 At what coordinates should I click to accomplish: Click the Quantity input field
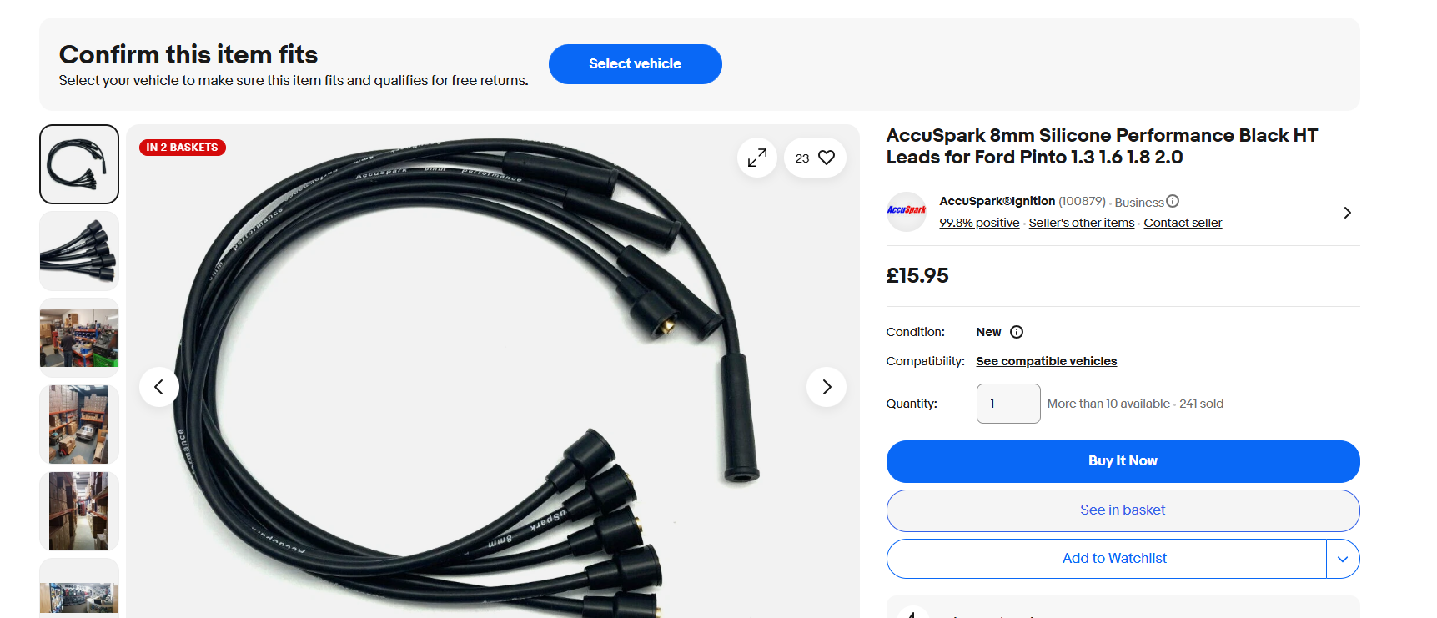pyautogui.click(x=1008, y=404)
